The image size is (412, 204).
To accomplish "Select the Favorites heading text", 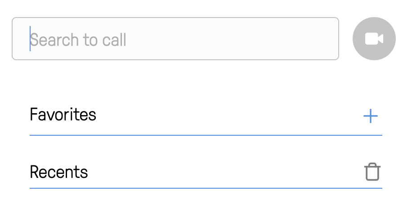I will [x=63, y=115].
